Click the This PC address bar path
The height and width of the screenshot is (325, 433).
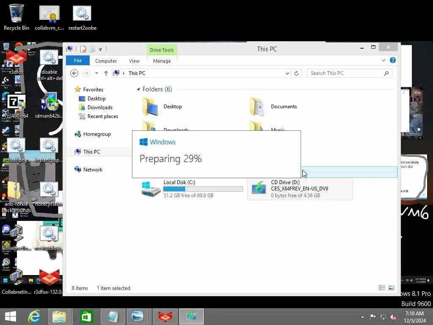(x=137, y=73)
